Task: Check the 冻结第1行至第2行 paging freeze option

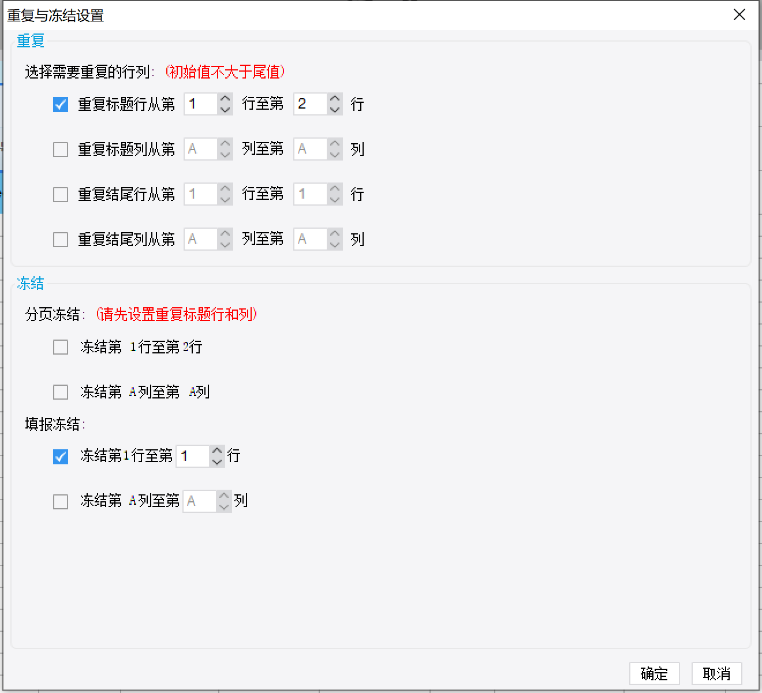Action: [60, 347]
